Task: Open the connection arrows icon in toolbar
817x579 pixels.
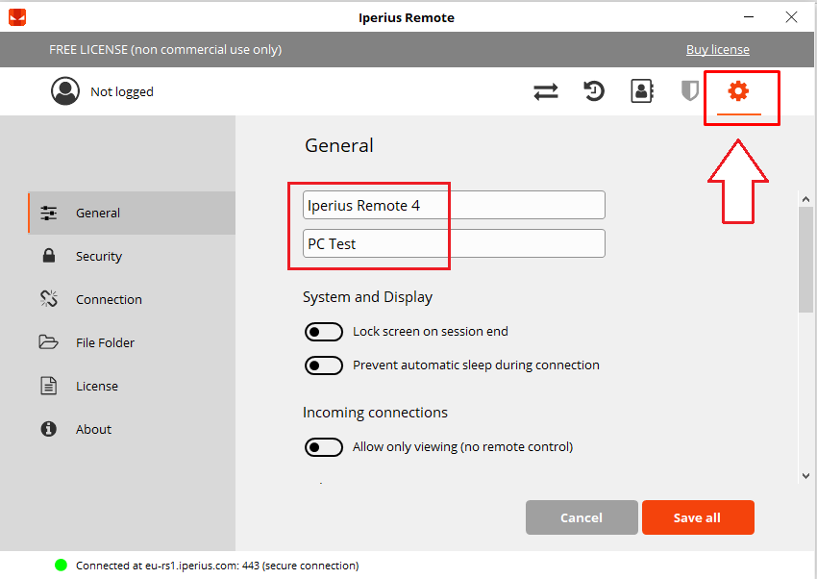Action: click(546, 91)
